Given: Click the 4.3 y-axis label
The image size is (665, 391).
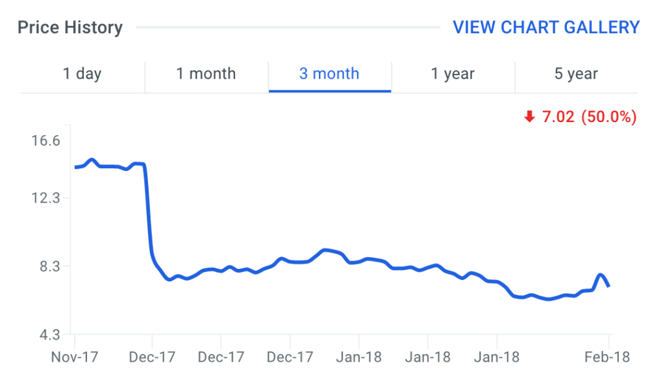Looking at the screenshot, I should tap(49, 334).
